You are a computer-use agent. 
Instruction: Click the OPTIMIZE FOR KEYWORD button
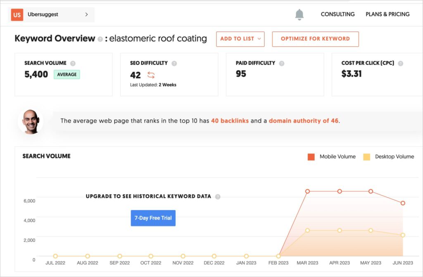pyautogui.click(x=315, y=39)
